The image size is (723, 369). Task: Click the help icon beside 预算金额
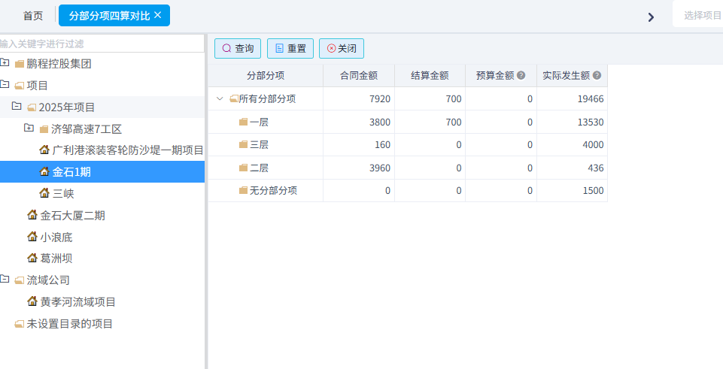pyautogui.click(x=521, y=75)
